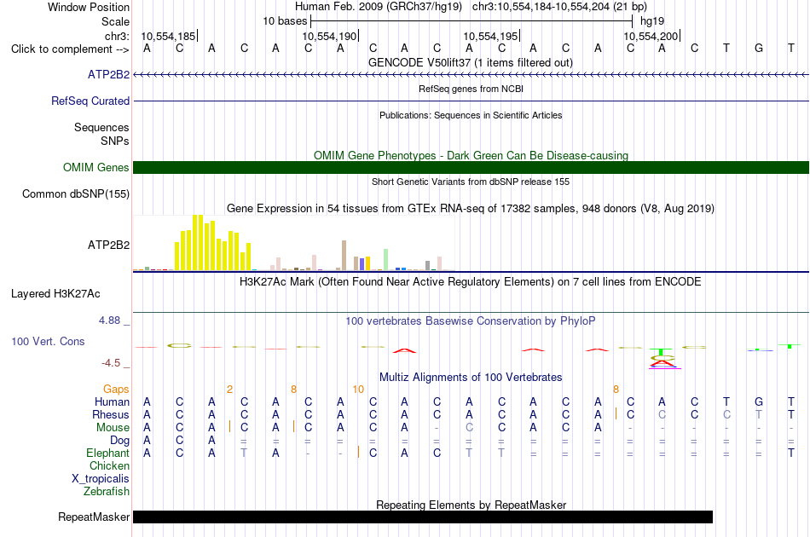Image resolution: width=810 pixels, height=537 pixels.
Task: Click the dark green OMIM Genes bar
Action: [471, 167]
